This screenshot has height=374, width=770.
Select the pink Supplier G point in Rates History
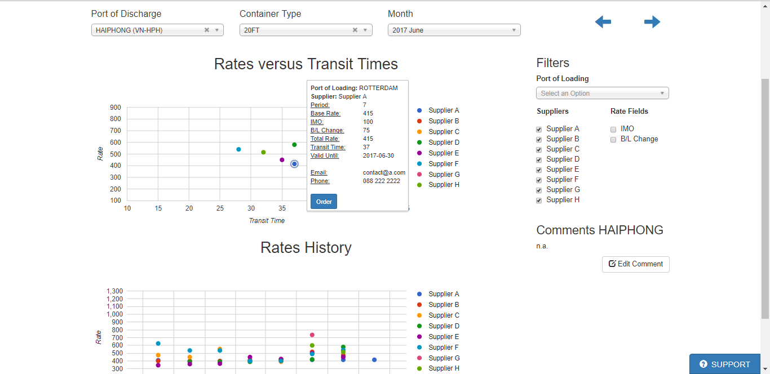[312, 335]
